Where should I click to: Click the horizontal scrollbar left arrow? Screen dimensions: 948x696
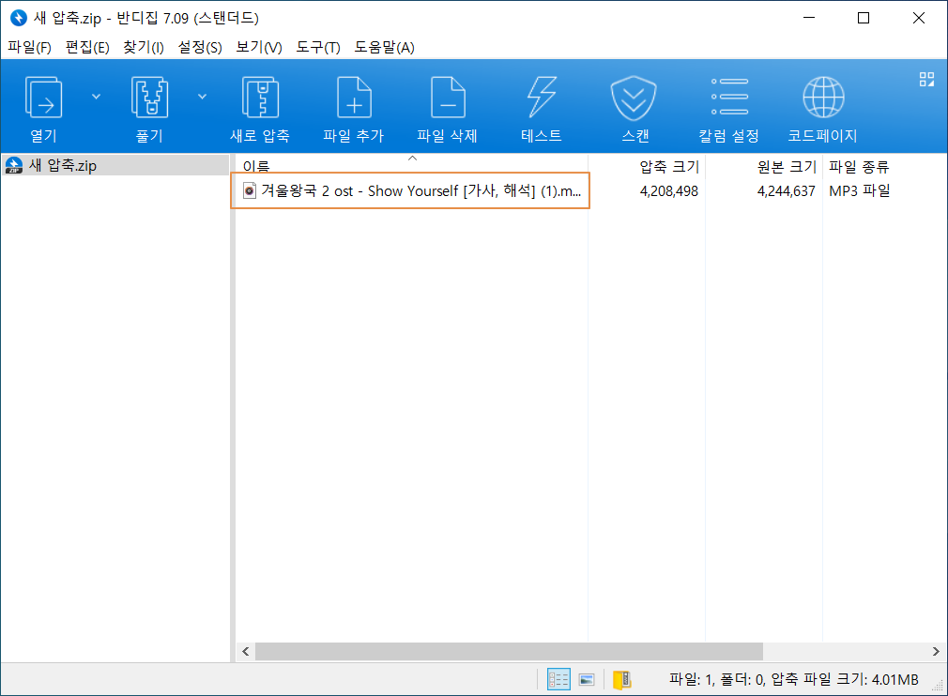click(246, 651)
